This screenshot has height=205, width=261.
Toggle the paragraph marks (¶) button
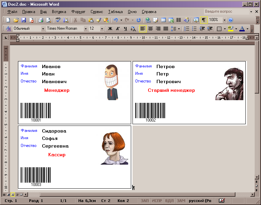pyautogui.click(x=204, y=20)
